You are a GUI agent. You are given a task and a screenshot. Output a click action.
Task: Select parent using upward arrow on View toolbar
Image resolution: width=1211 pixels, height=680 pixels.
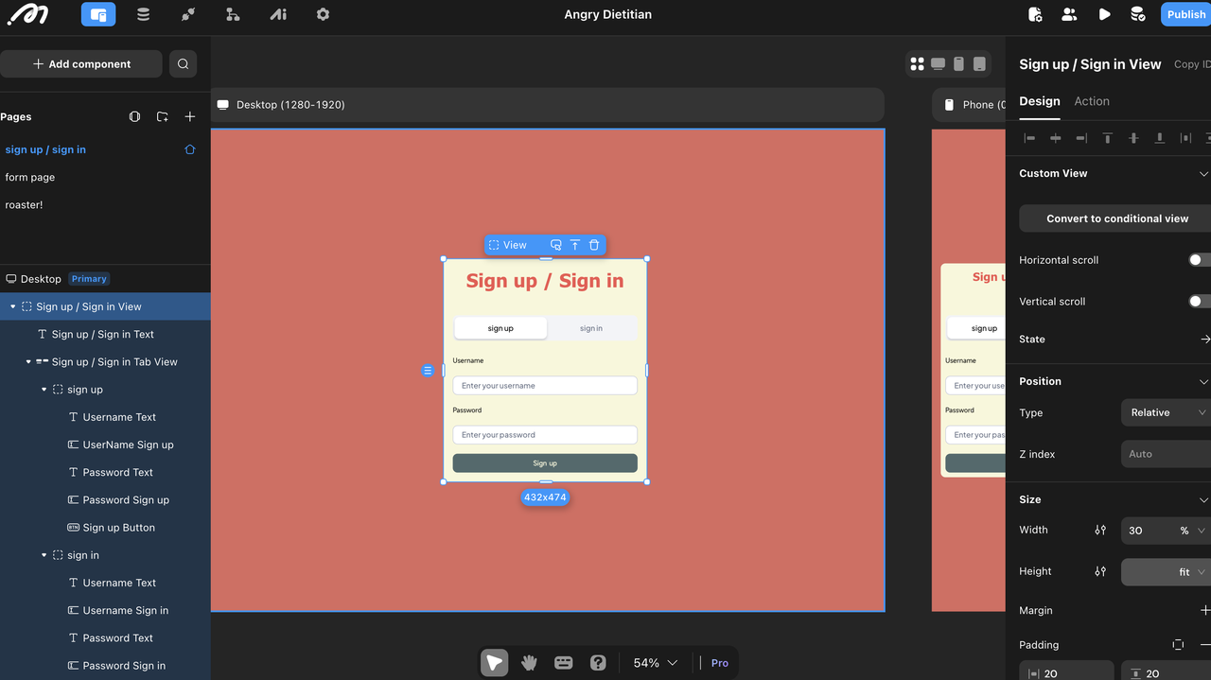click(x=574, y=245)
